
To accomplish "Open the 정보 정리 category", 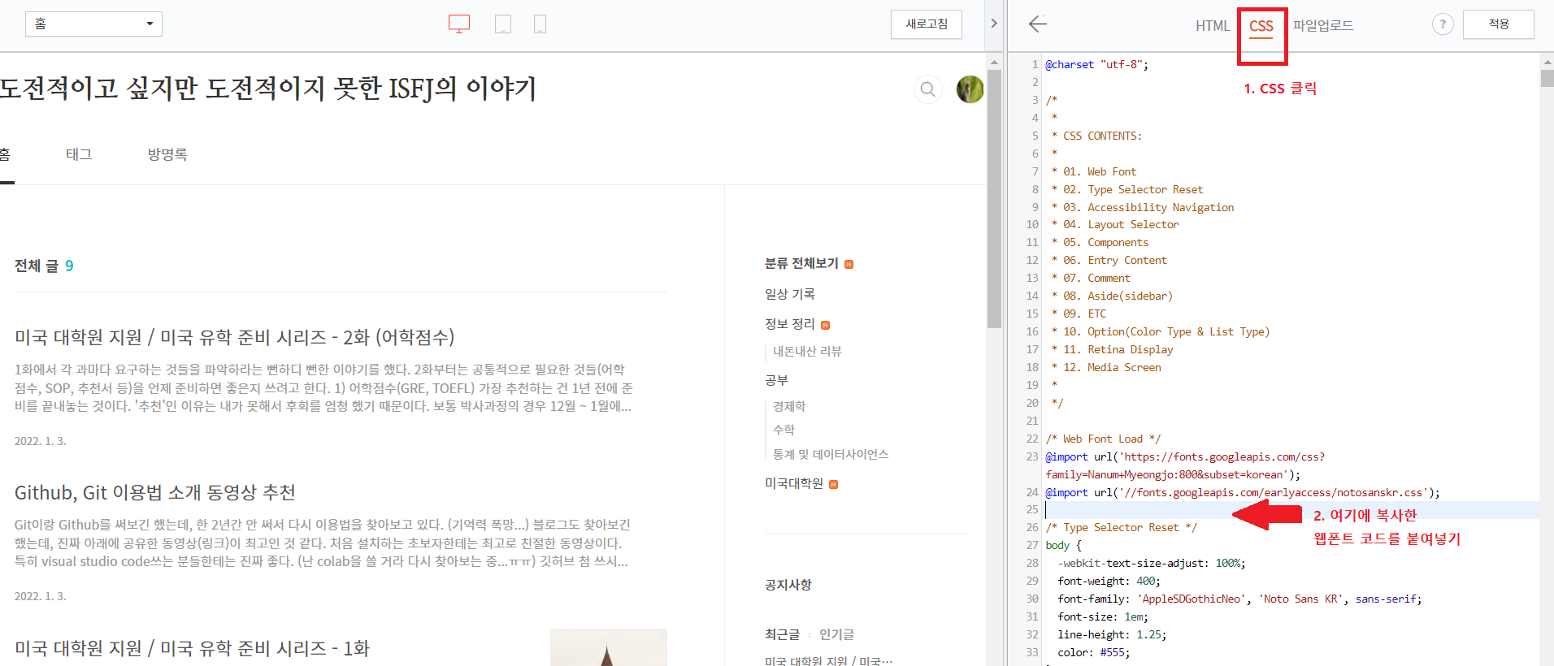I will click(x=790, y=324).
